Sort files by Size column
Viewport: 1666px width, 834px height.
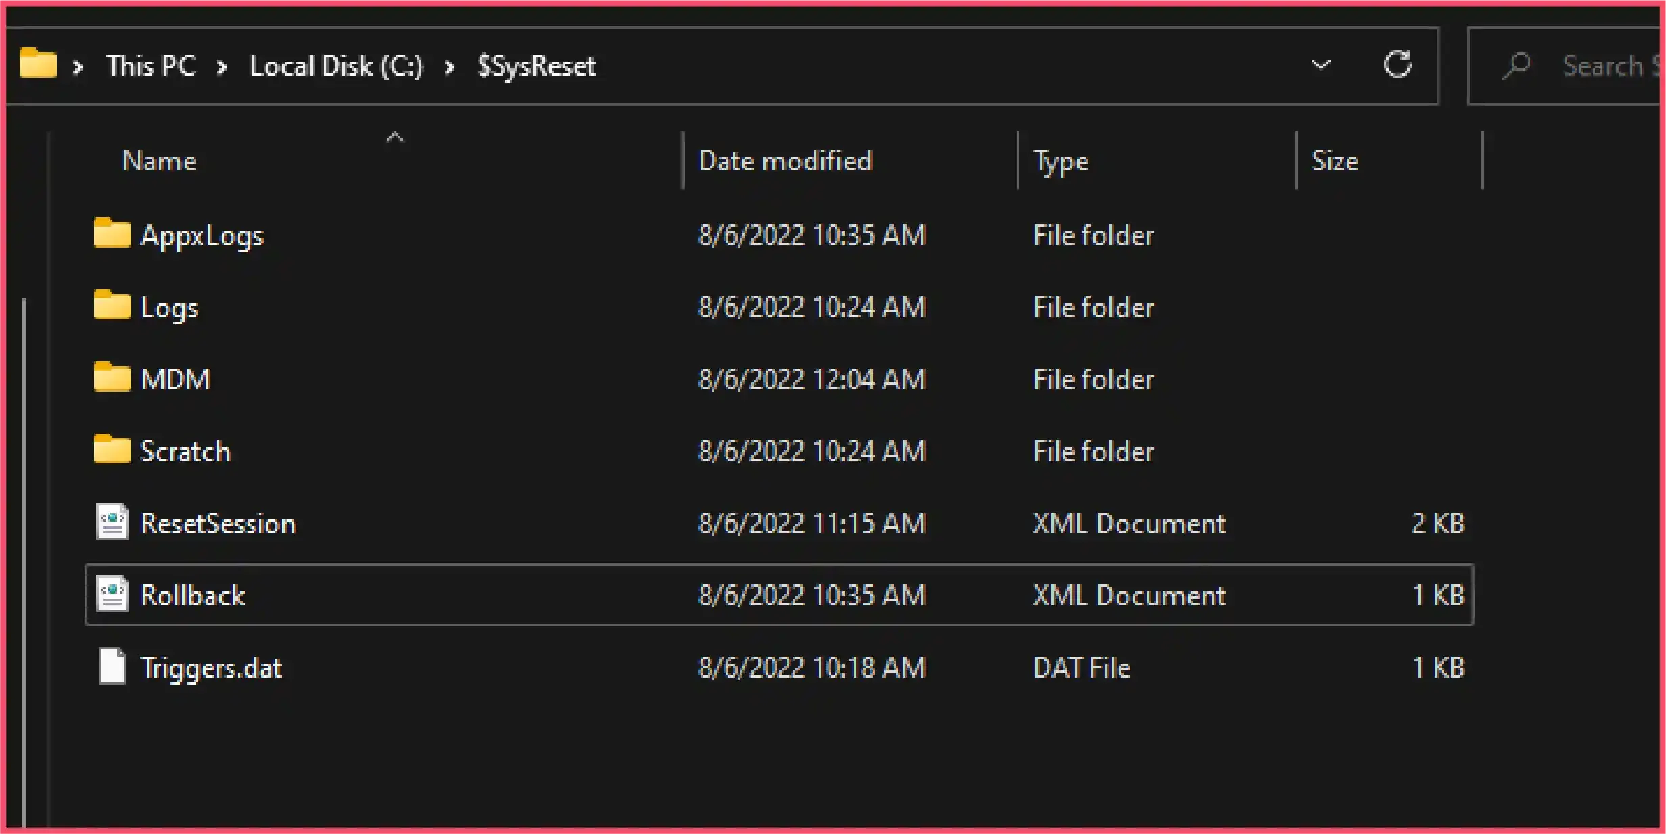(x=1335, y=161)
